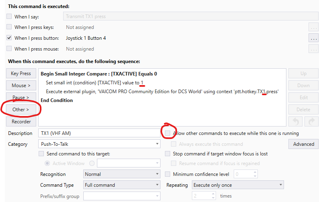Allow other commands to execute checkbox
This screenshot has height=202, width=319.
coord(167,133)
